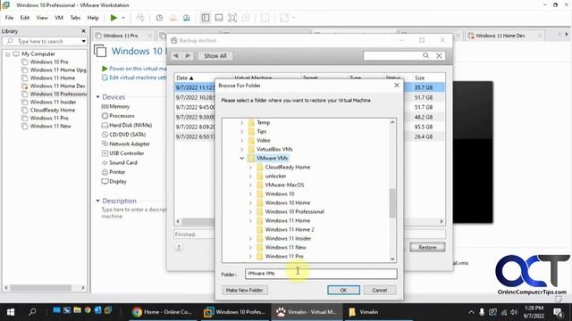572x321 pixels.
Task: Select the Sound Card device
Action: click(x=123, y=162)
